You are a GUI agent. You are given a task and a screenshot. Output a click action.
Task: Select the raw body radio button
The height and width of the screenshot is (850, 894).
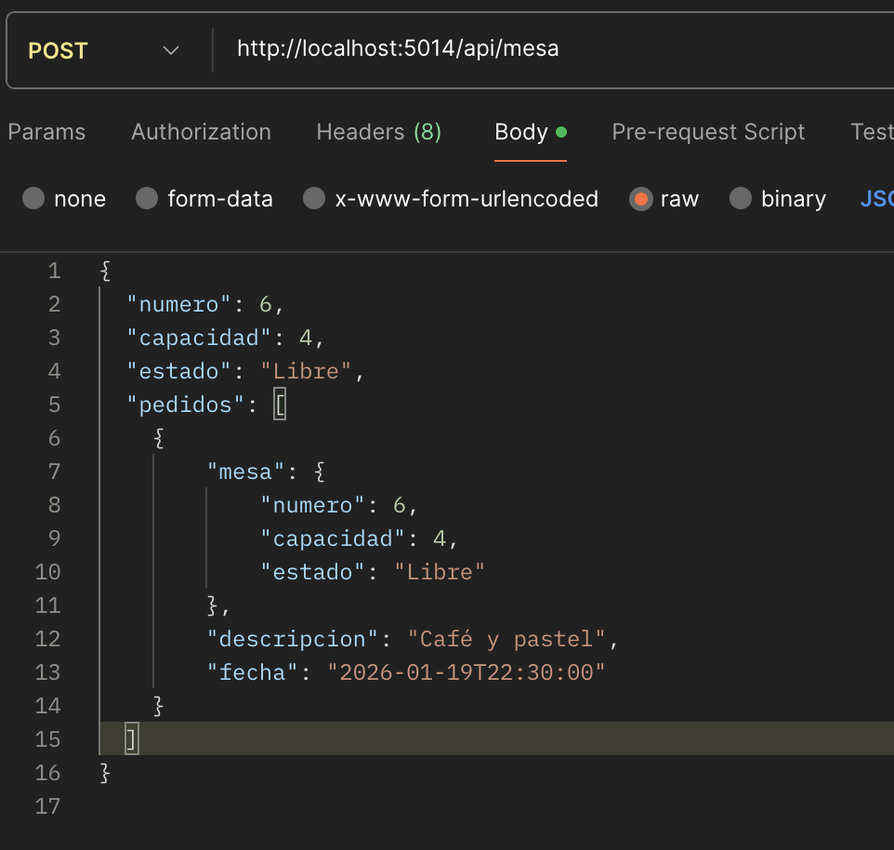coord(640,199)
